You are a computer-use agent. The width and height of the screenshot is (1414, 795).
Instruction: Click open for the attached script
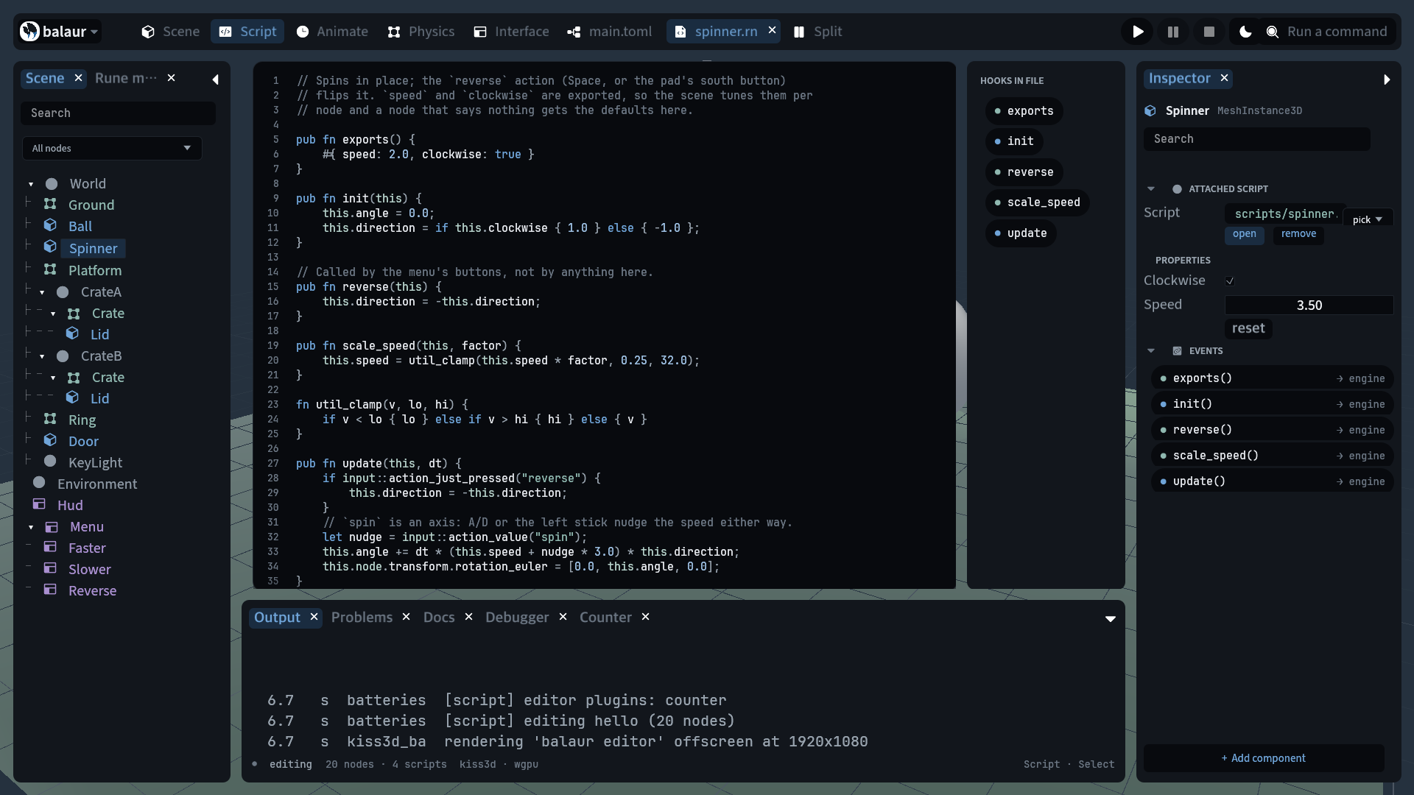click(1244, 234)
